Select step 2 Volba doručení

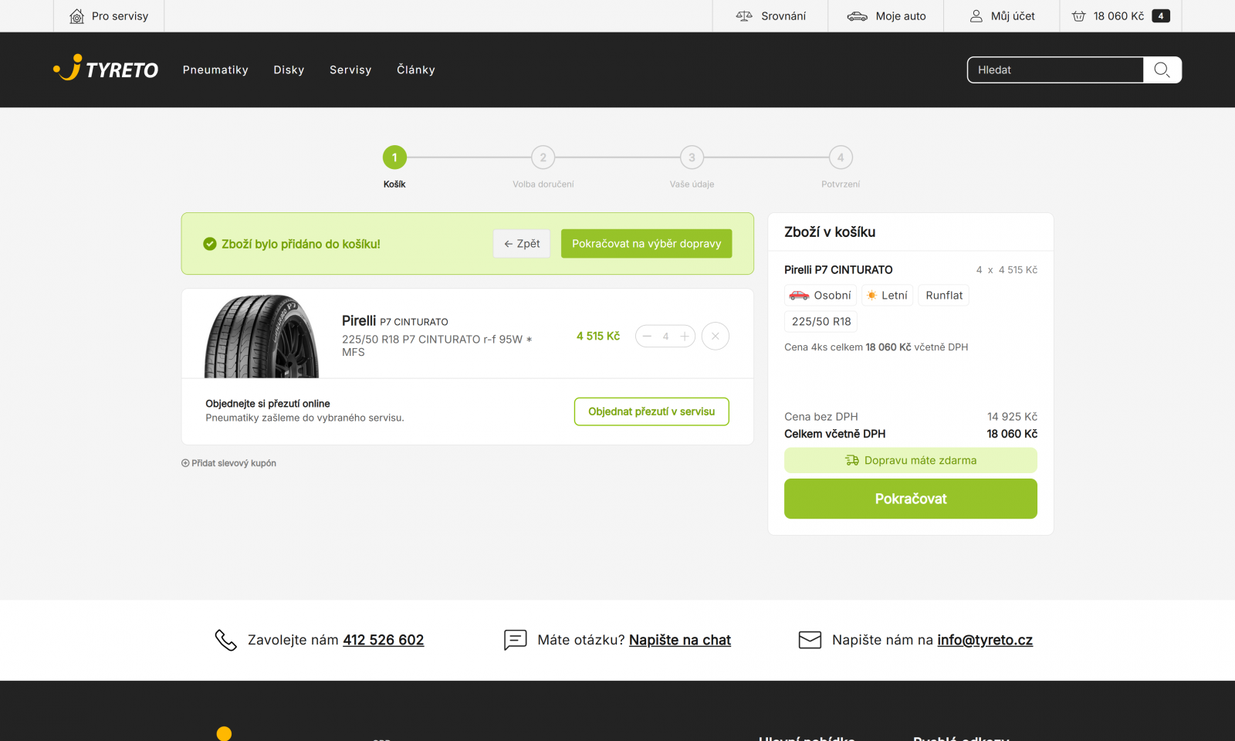(543, 157)
